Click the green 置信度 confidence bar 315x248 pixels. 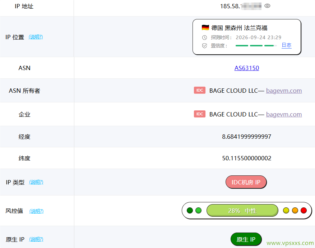click(256, 46)
